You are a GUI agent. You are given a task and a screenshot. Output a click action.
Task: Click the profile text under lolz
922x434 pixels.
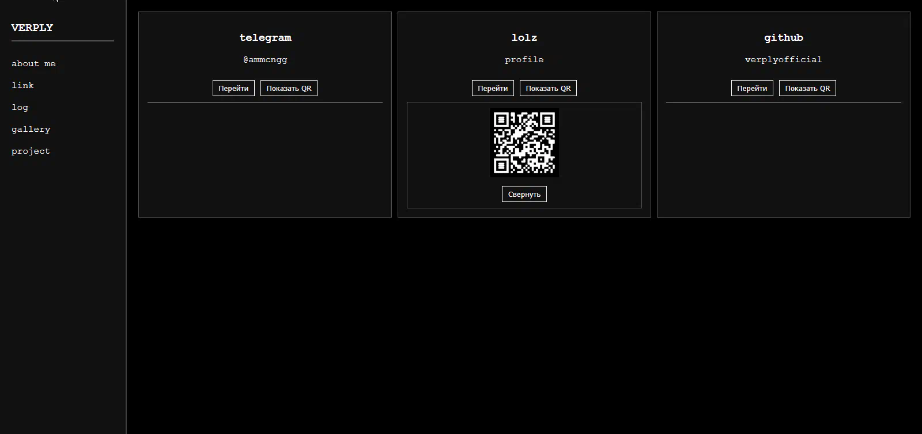click(x=524, y=60)
